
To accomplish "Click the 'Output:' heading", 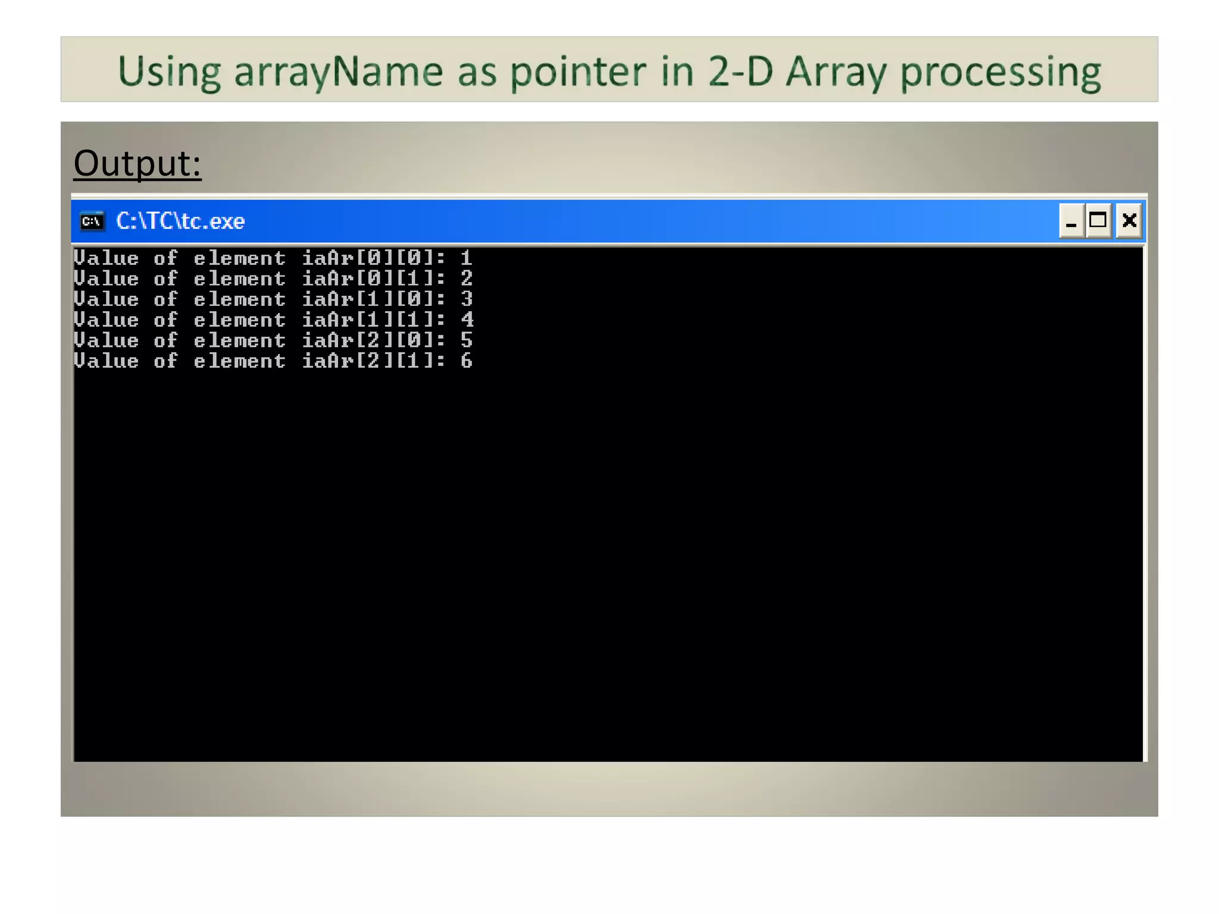I will click(137, 163).
